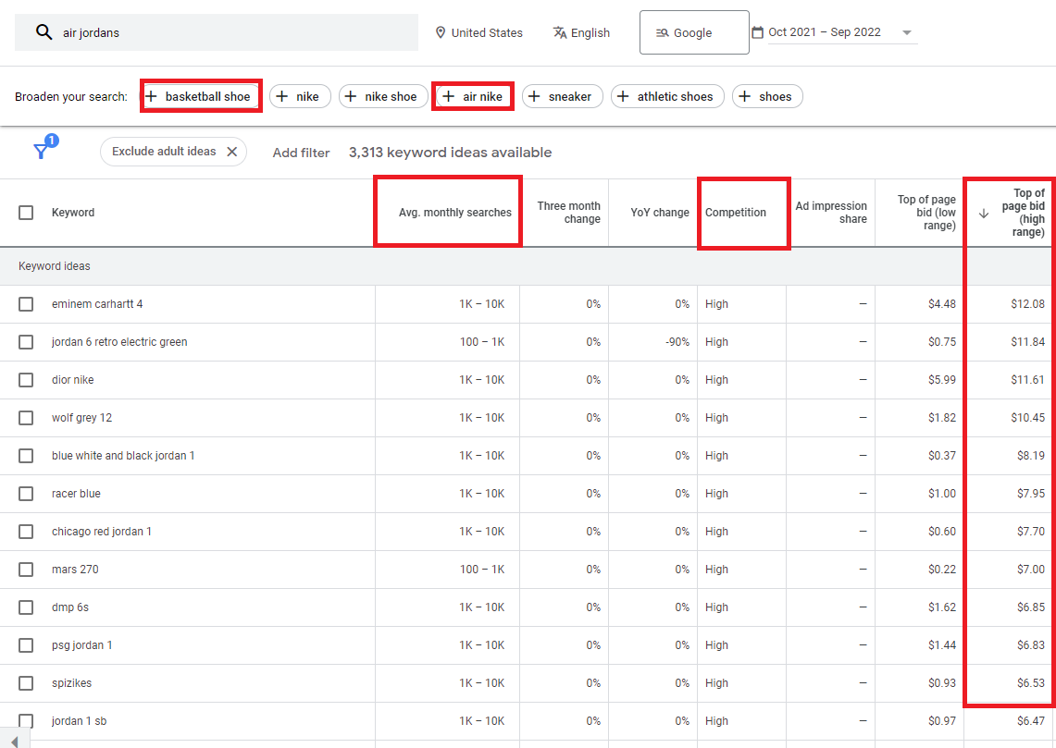Add sneaker suggestion chip
Image resolution: width=1056 pixels, height=748 pixels.
pos(562,96)
